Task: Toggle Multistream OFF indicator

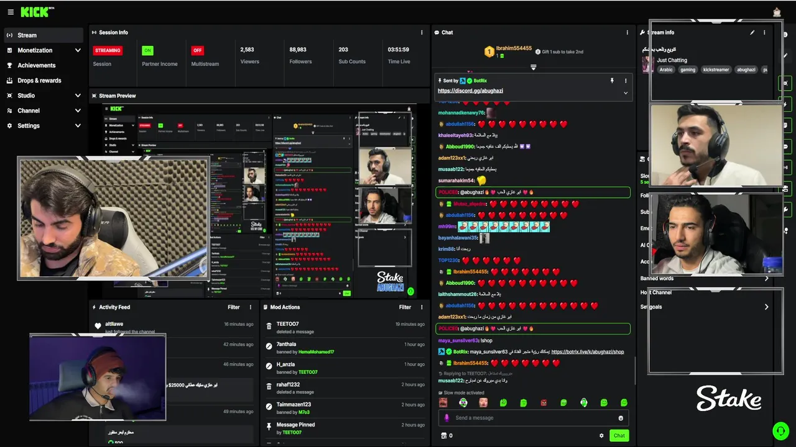Action: pyautogui.click(x=197, y=50)
